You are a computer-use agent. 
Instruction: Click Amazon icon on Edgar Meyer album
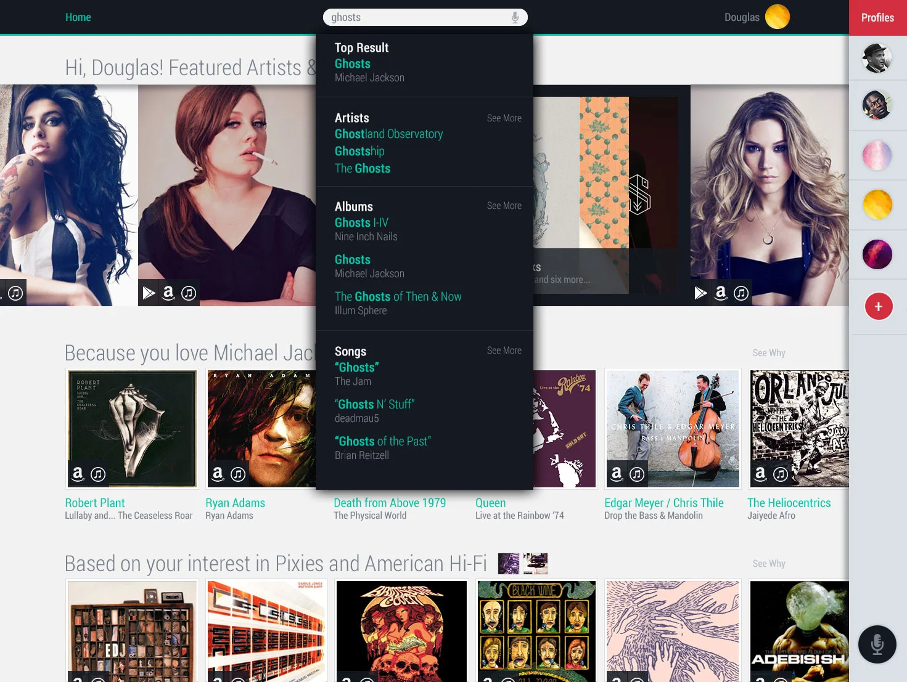pyautogui.click(x=617, y=474)
